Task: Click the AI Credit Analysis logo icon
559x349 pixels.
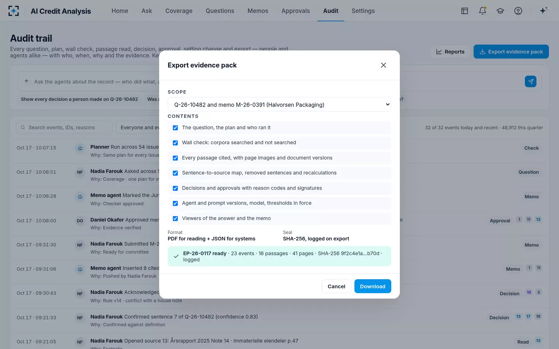Action: tap(14, 11)
